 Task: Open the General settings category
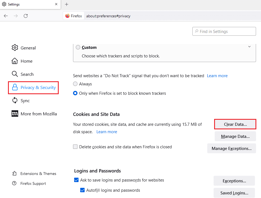[x=24, y=48]
